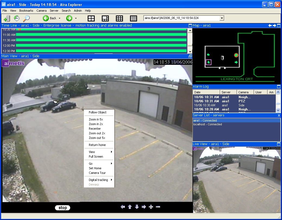
Task: Click the Alarm Log scrollbar down arrow
Action: tap(278, 110)
